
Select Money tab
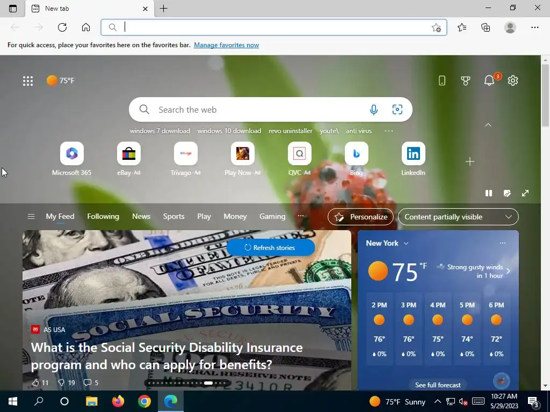pos(235,217)
